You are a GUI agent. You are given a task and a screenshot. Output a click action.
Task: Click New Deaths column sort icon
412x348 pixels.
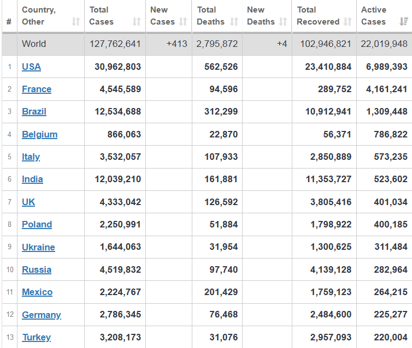(x=283, y=22)
